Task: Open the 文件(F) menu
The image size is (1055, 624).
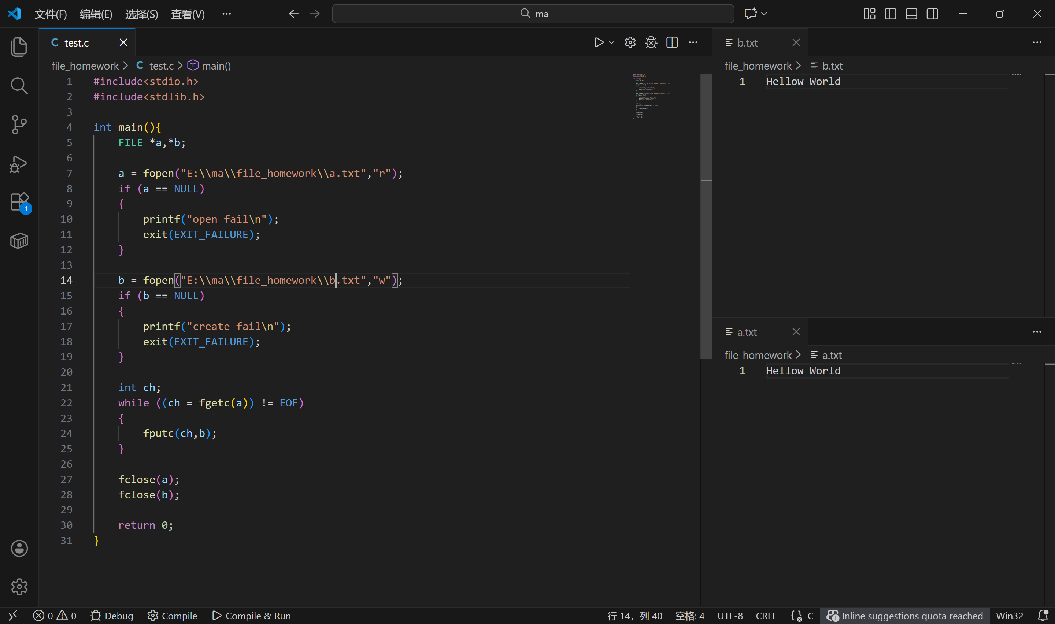Action: [x=51, y=14]
